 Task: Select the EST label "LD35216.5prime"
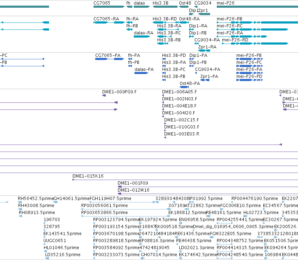63,255
